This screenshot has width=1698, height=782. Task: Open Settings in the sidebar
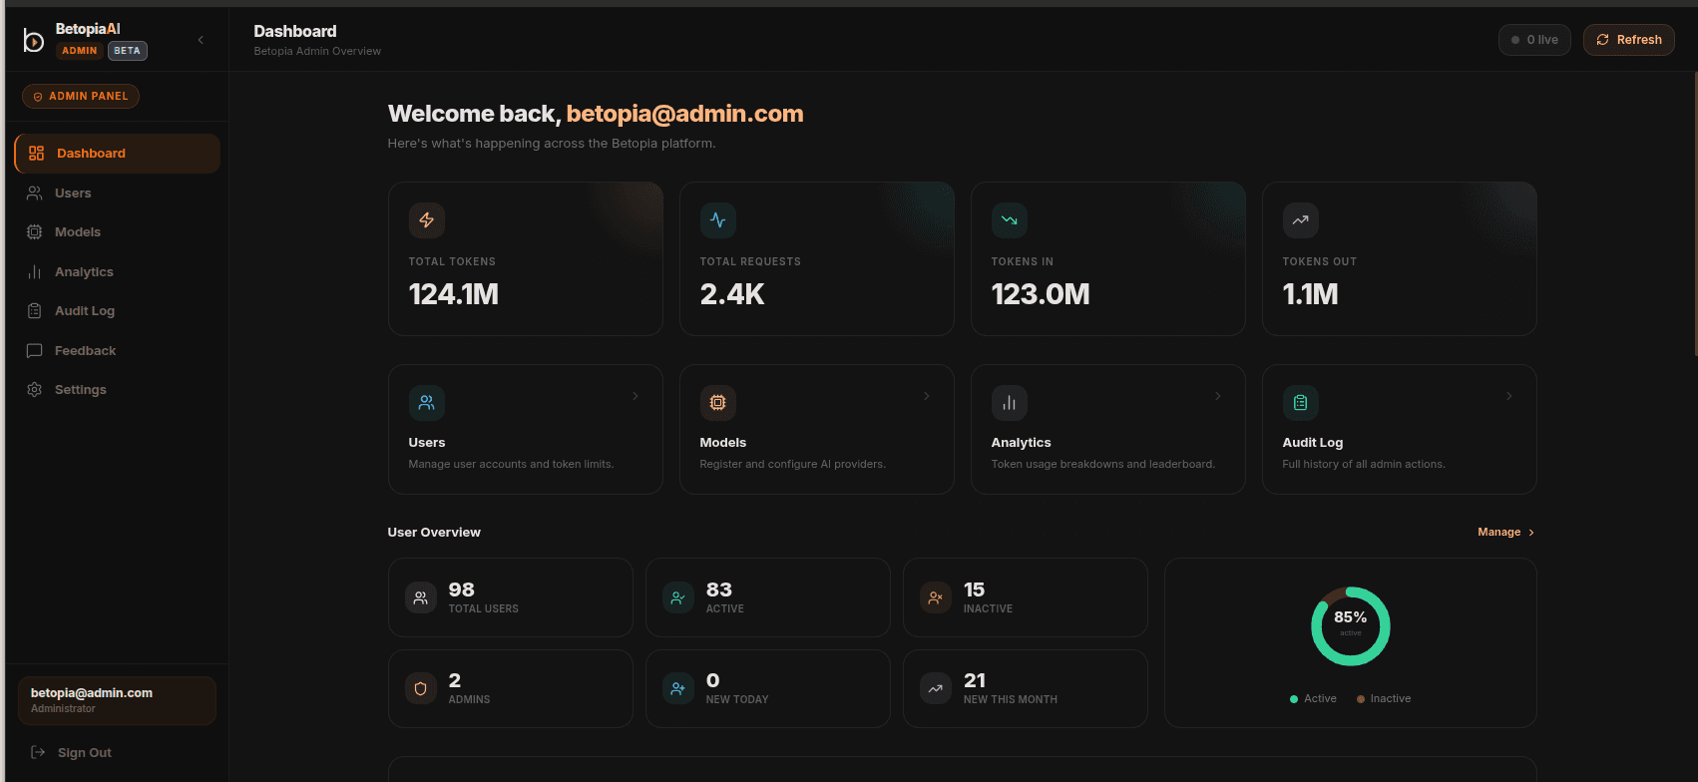pos(118,390)
